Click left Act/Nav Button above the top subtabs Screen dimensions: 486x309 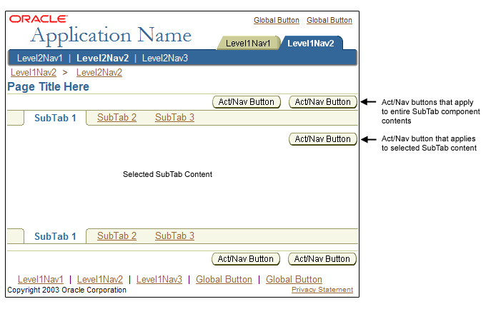(x=247, y=102)
